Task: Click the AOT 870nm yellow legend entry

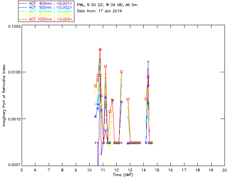Action: point(46,15)
